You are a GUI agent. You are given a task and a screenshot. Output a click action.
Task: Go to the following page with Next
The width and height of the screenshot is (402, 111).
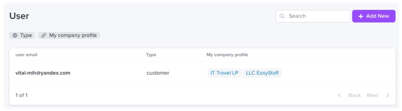tap(373, 95)
